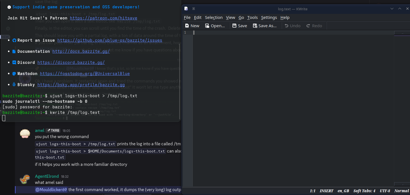Open the bsky.app bazzite.gg profile link
Viewport: 410px width, 195px height.
81,85
